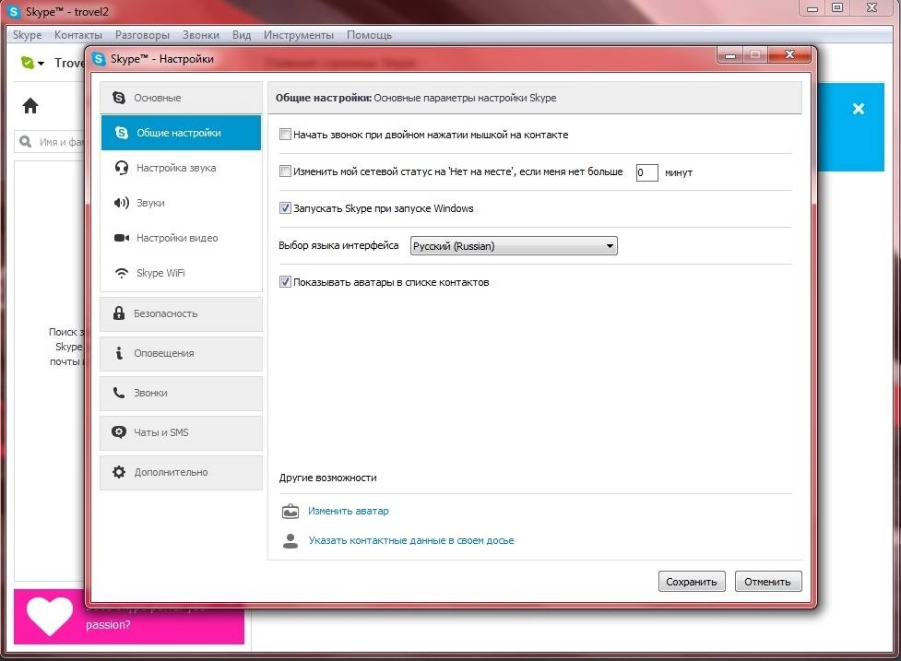The width and height of the screenshot is (901, 661).
Task: Open the Основные settings section
Action: (x=181, y=98)
